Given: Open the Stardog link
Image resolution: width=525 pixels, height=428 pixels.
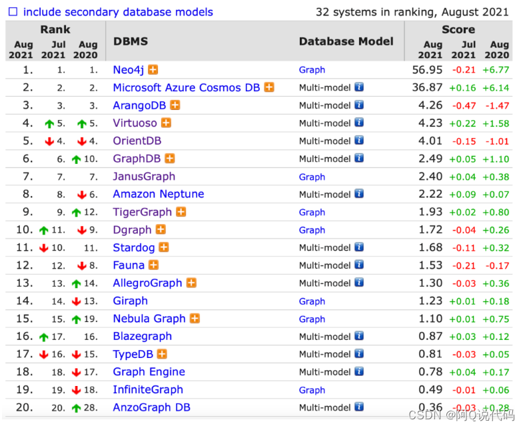Looking at the screenshot, I should point(134,248).
